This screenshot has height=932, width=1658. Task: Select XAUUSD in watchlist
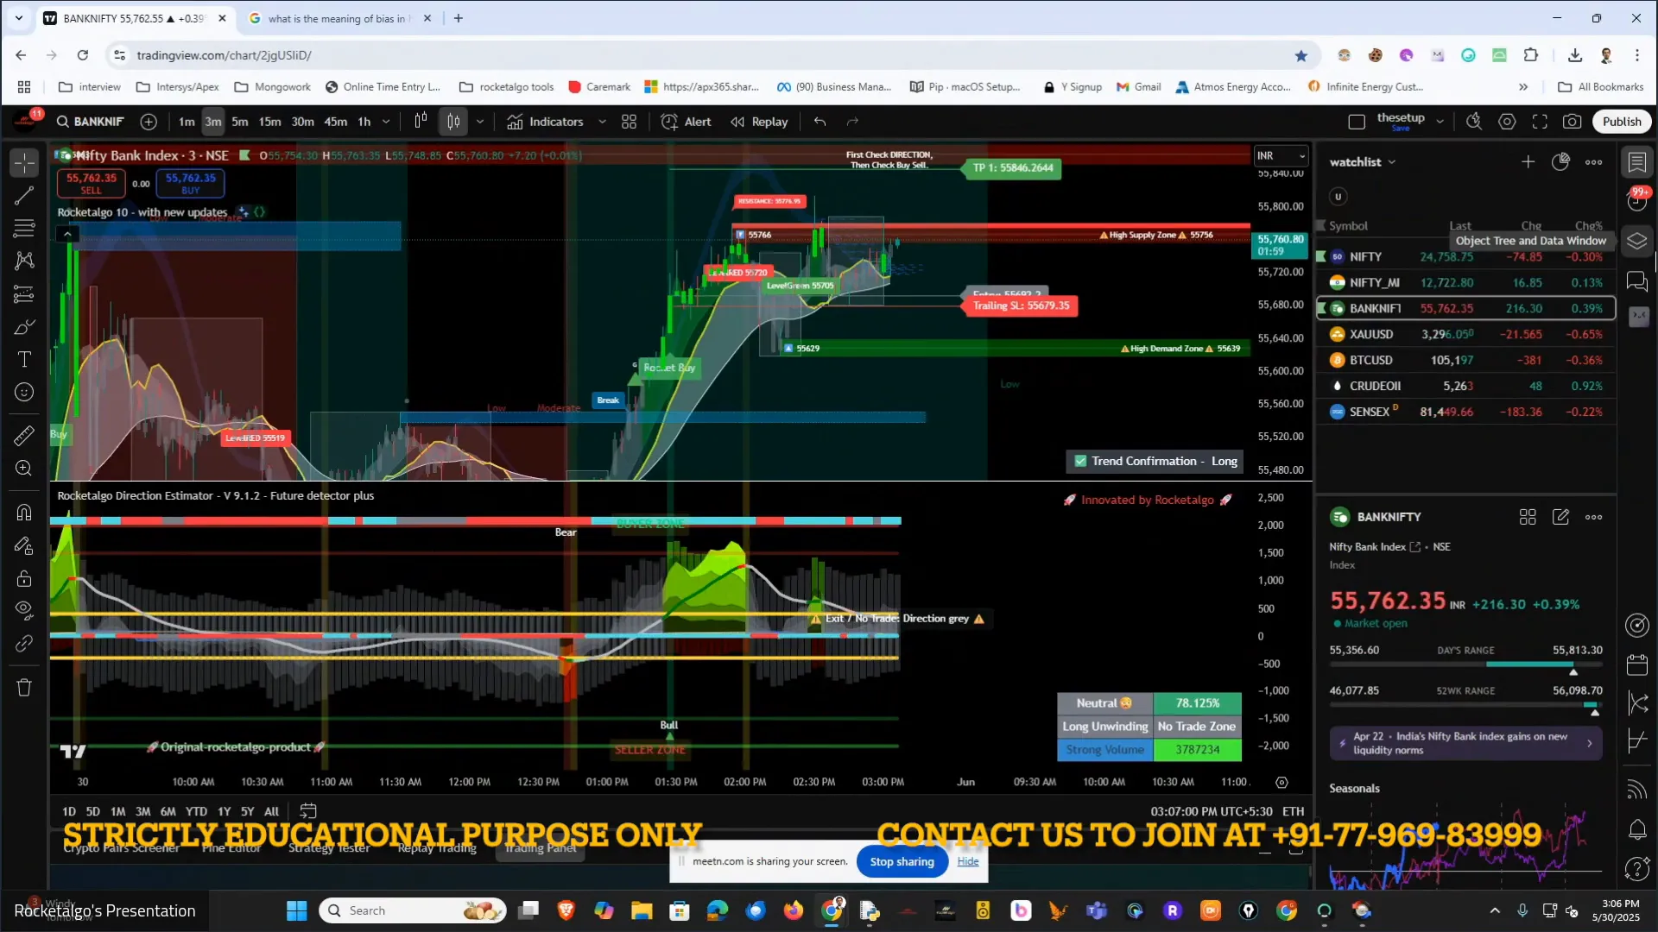coord(1465,335)
